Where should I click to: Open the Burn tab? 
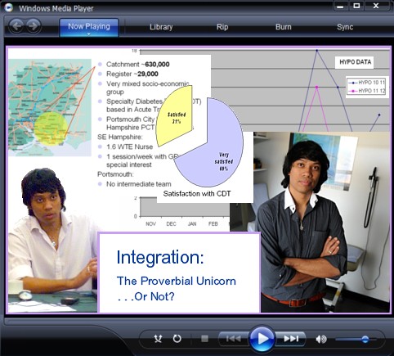[x=284, y=27]
